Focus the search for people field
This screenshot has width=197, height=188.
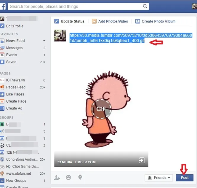(78, 7)
